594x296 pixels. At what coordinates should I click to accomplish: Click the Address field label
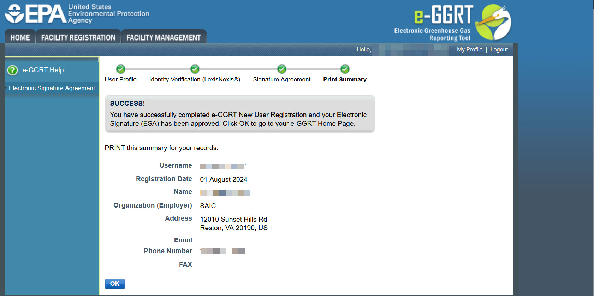click(179, 218)
